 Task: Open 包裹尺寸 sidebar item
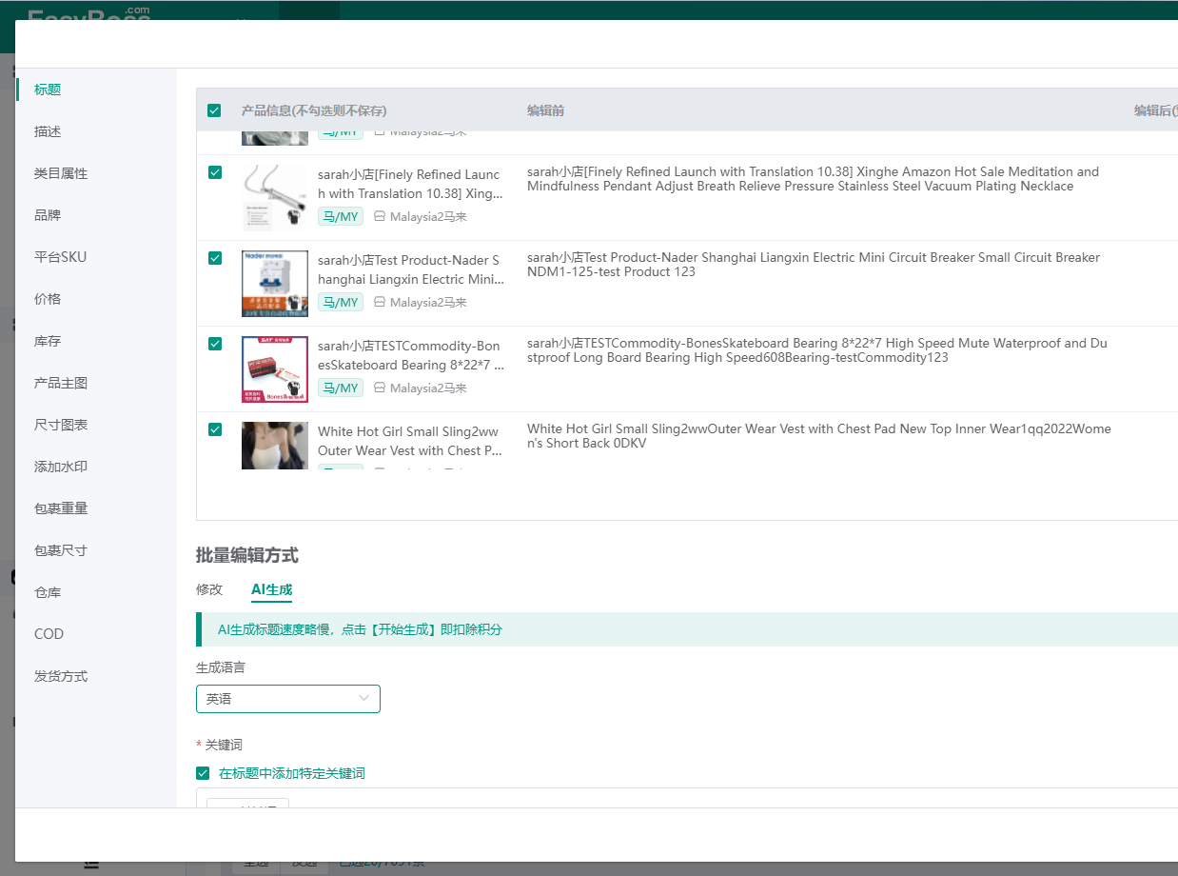coord(61,550)
